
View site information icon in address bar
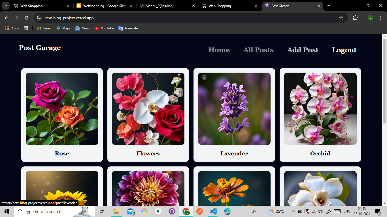[39, 18]
